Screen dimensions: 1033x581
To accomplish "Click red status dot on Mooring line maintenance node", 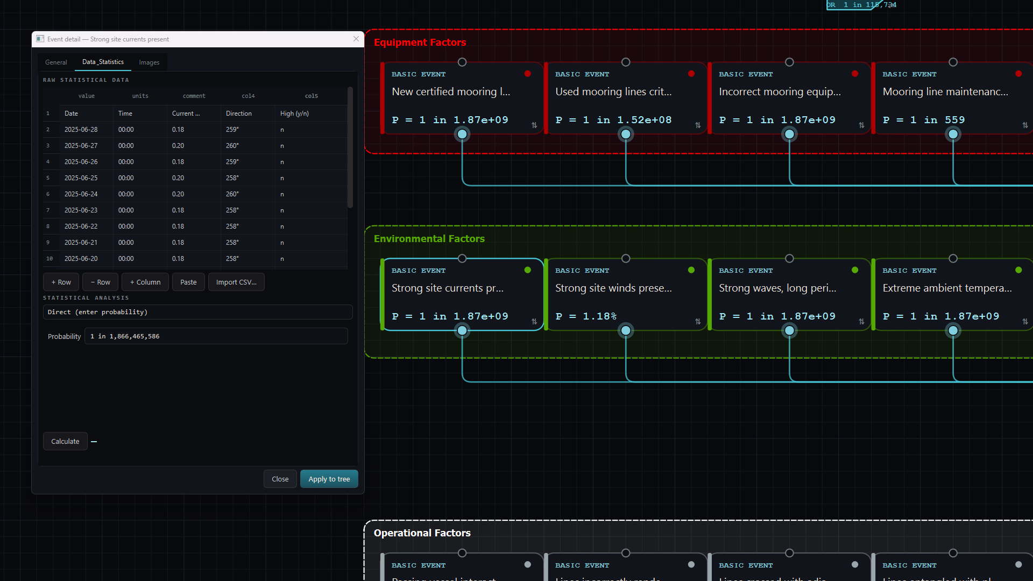I will tap(1018, 74).
